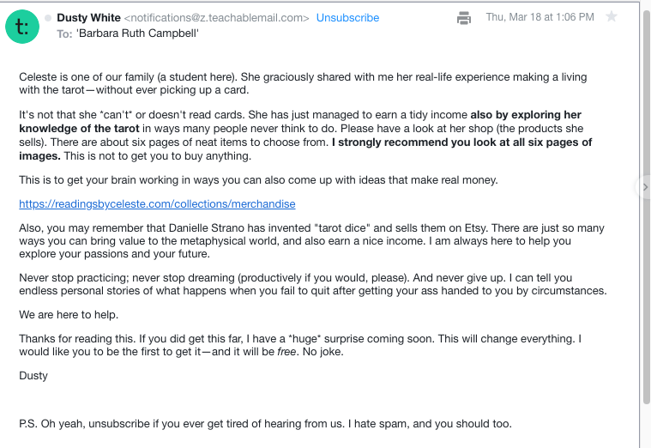
Task: Click the 'To:' label in header
Action: [65, 33]
